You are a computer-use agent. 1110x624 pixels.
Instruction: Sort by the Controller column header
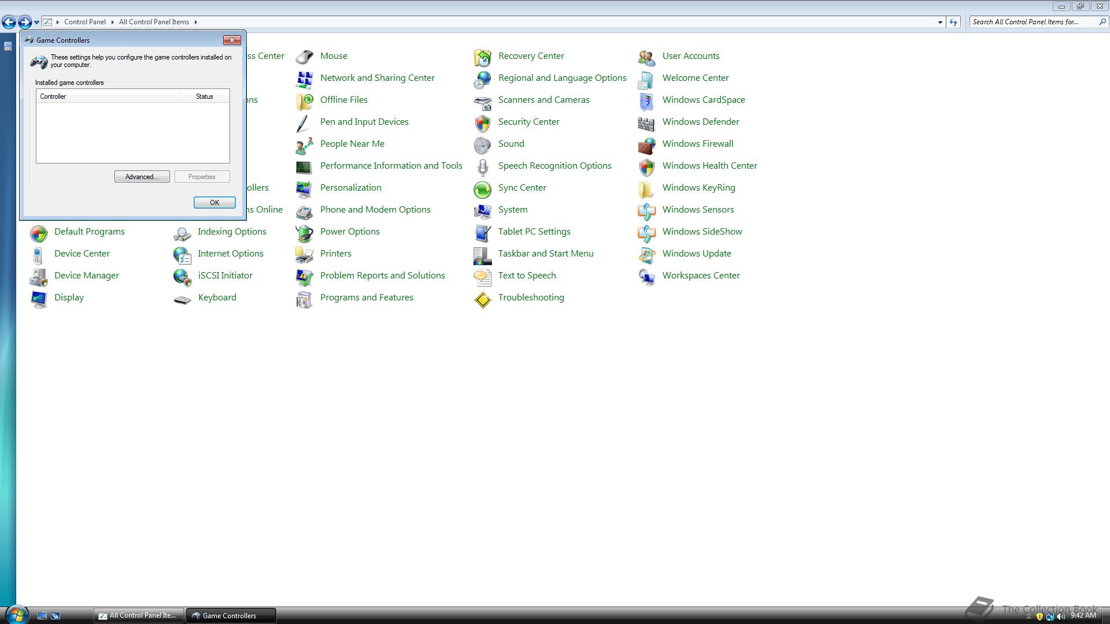[x=109, y=96]
